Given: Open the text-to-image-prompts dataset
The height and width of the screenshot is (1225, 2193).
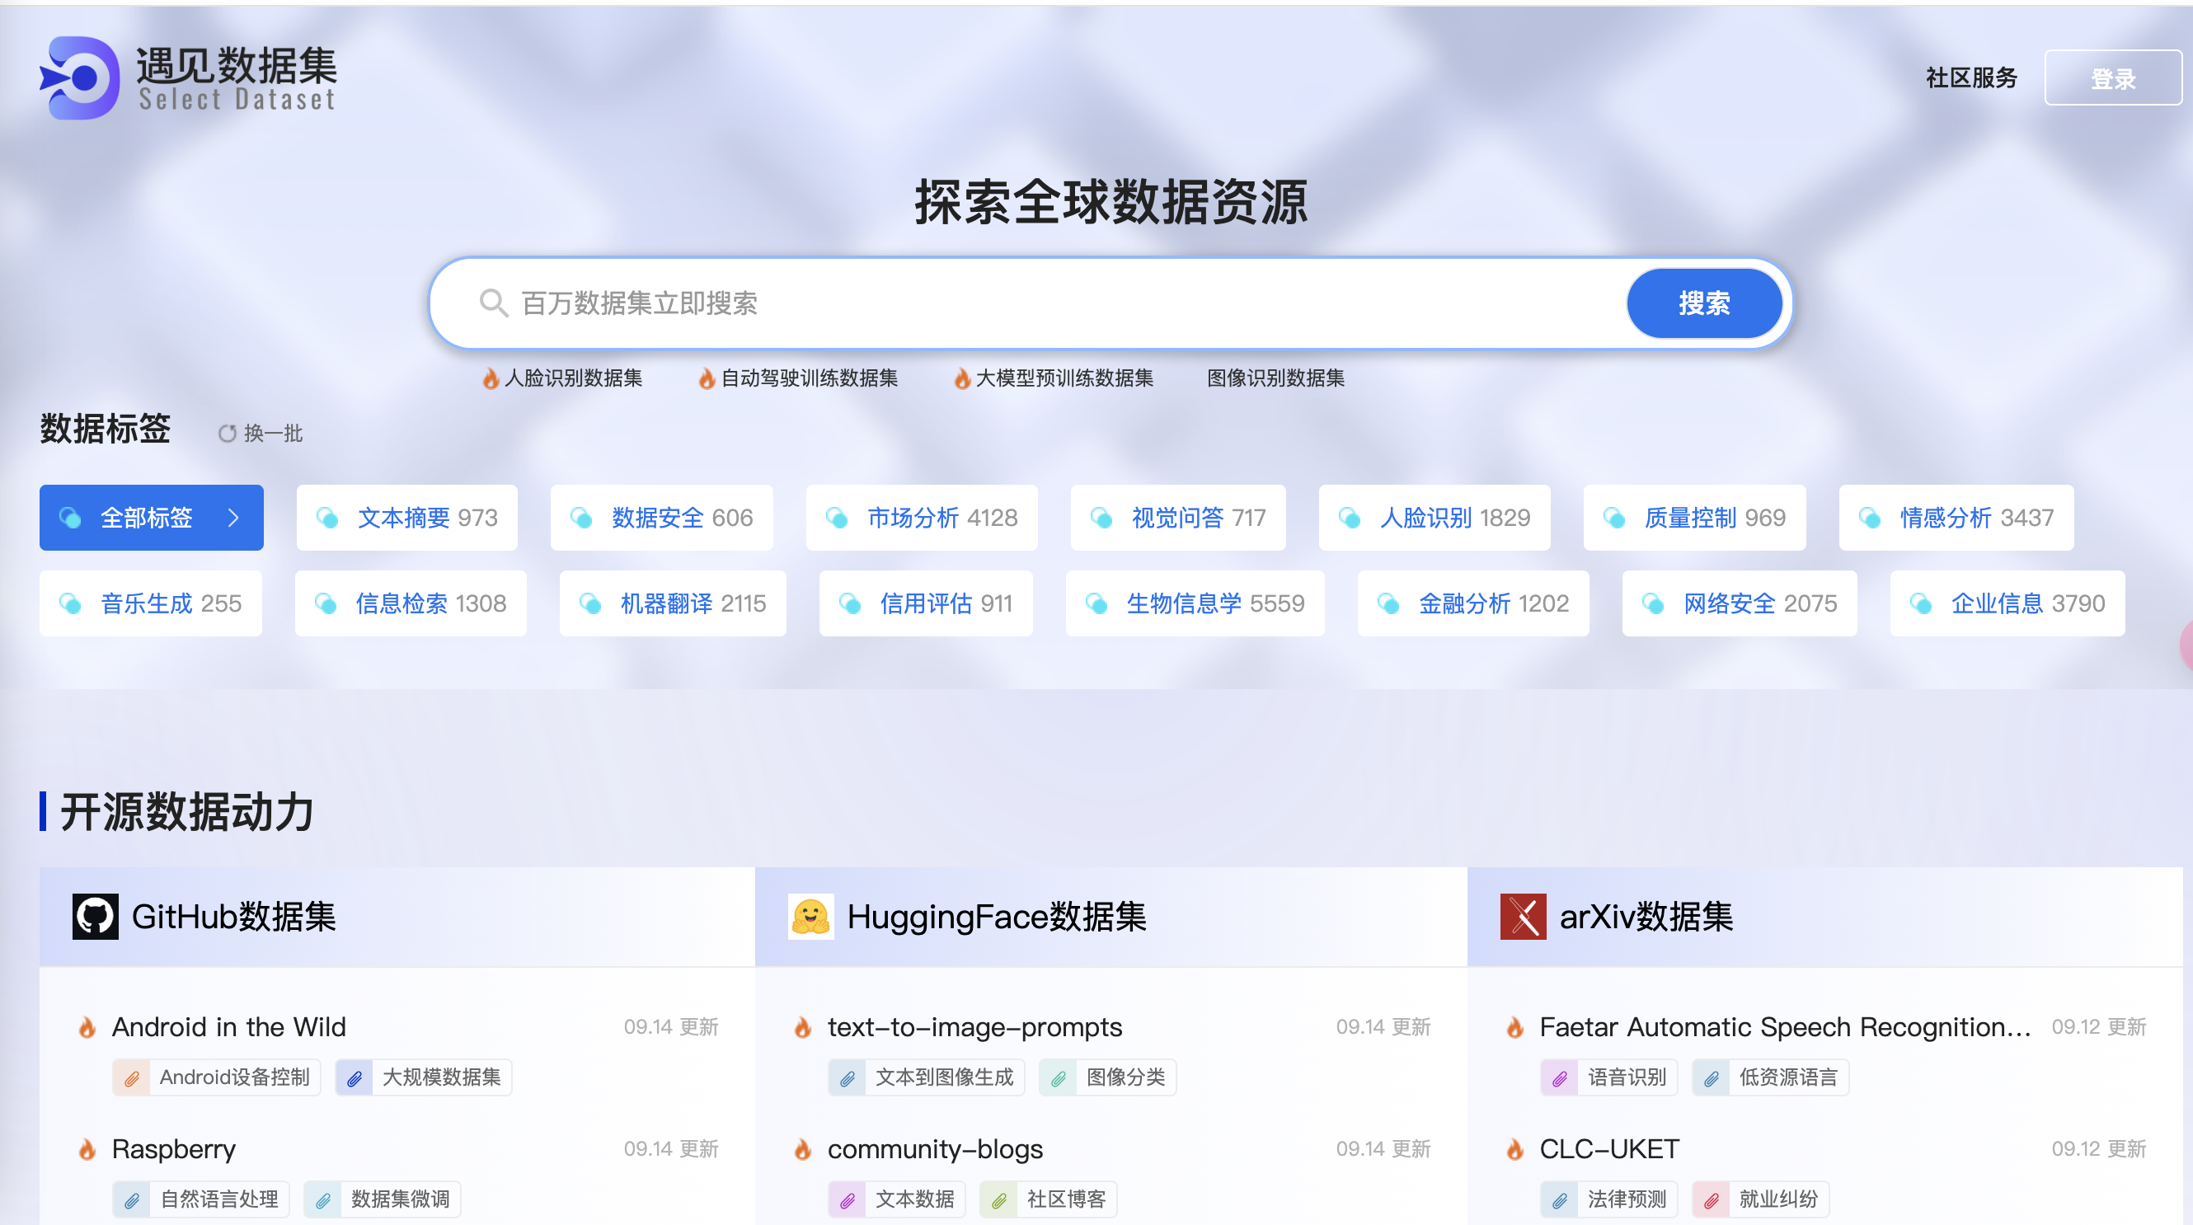Looking at the screenshot, I should point(974,1027).
